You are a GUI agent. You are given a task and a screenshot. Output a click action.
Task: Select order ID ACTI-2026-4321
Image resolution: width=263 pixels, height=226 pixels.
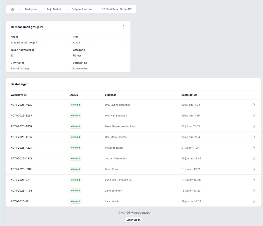tap(21, 158)
